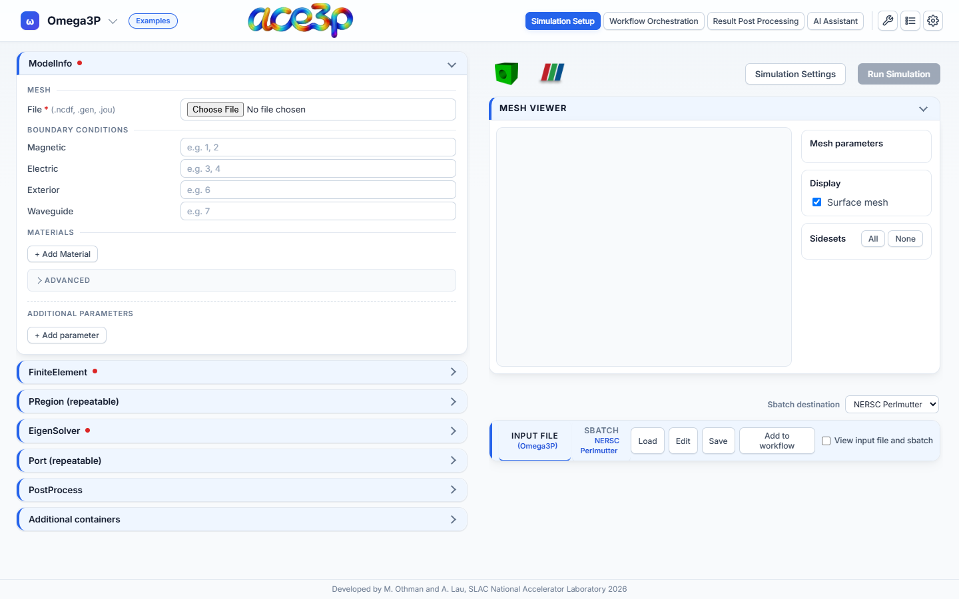This screenshot has height=599, width=959.
Task: Expand the ADVANCED disclosure row
Action: (x=242, y=280)
